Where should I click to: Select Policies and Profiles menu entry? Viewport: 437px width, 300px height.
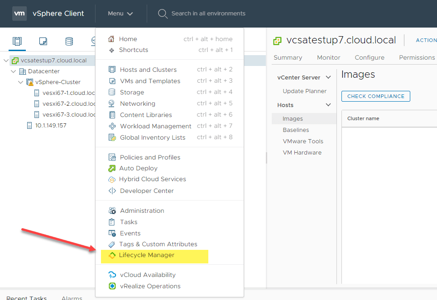click(x=150, y=157)
